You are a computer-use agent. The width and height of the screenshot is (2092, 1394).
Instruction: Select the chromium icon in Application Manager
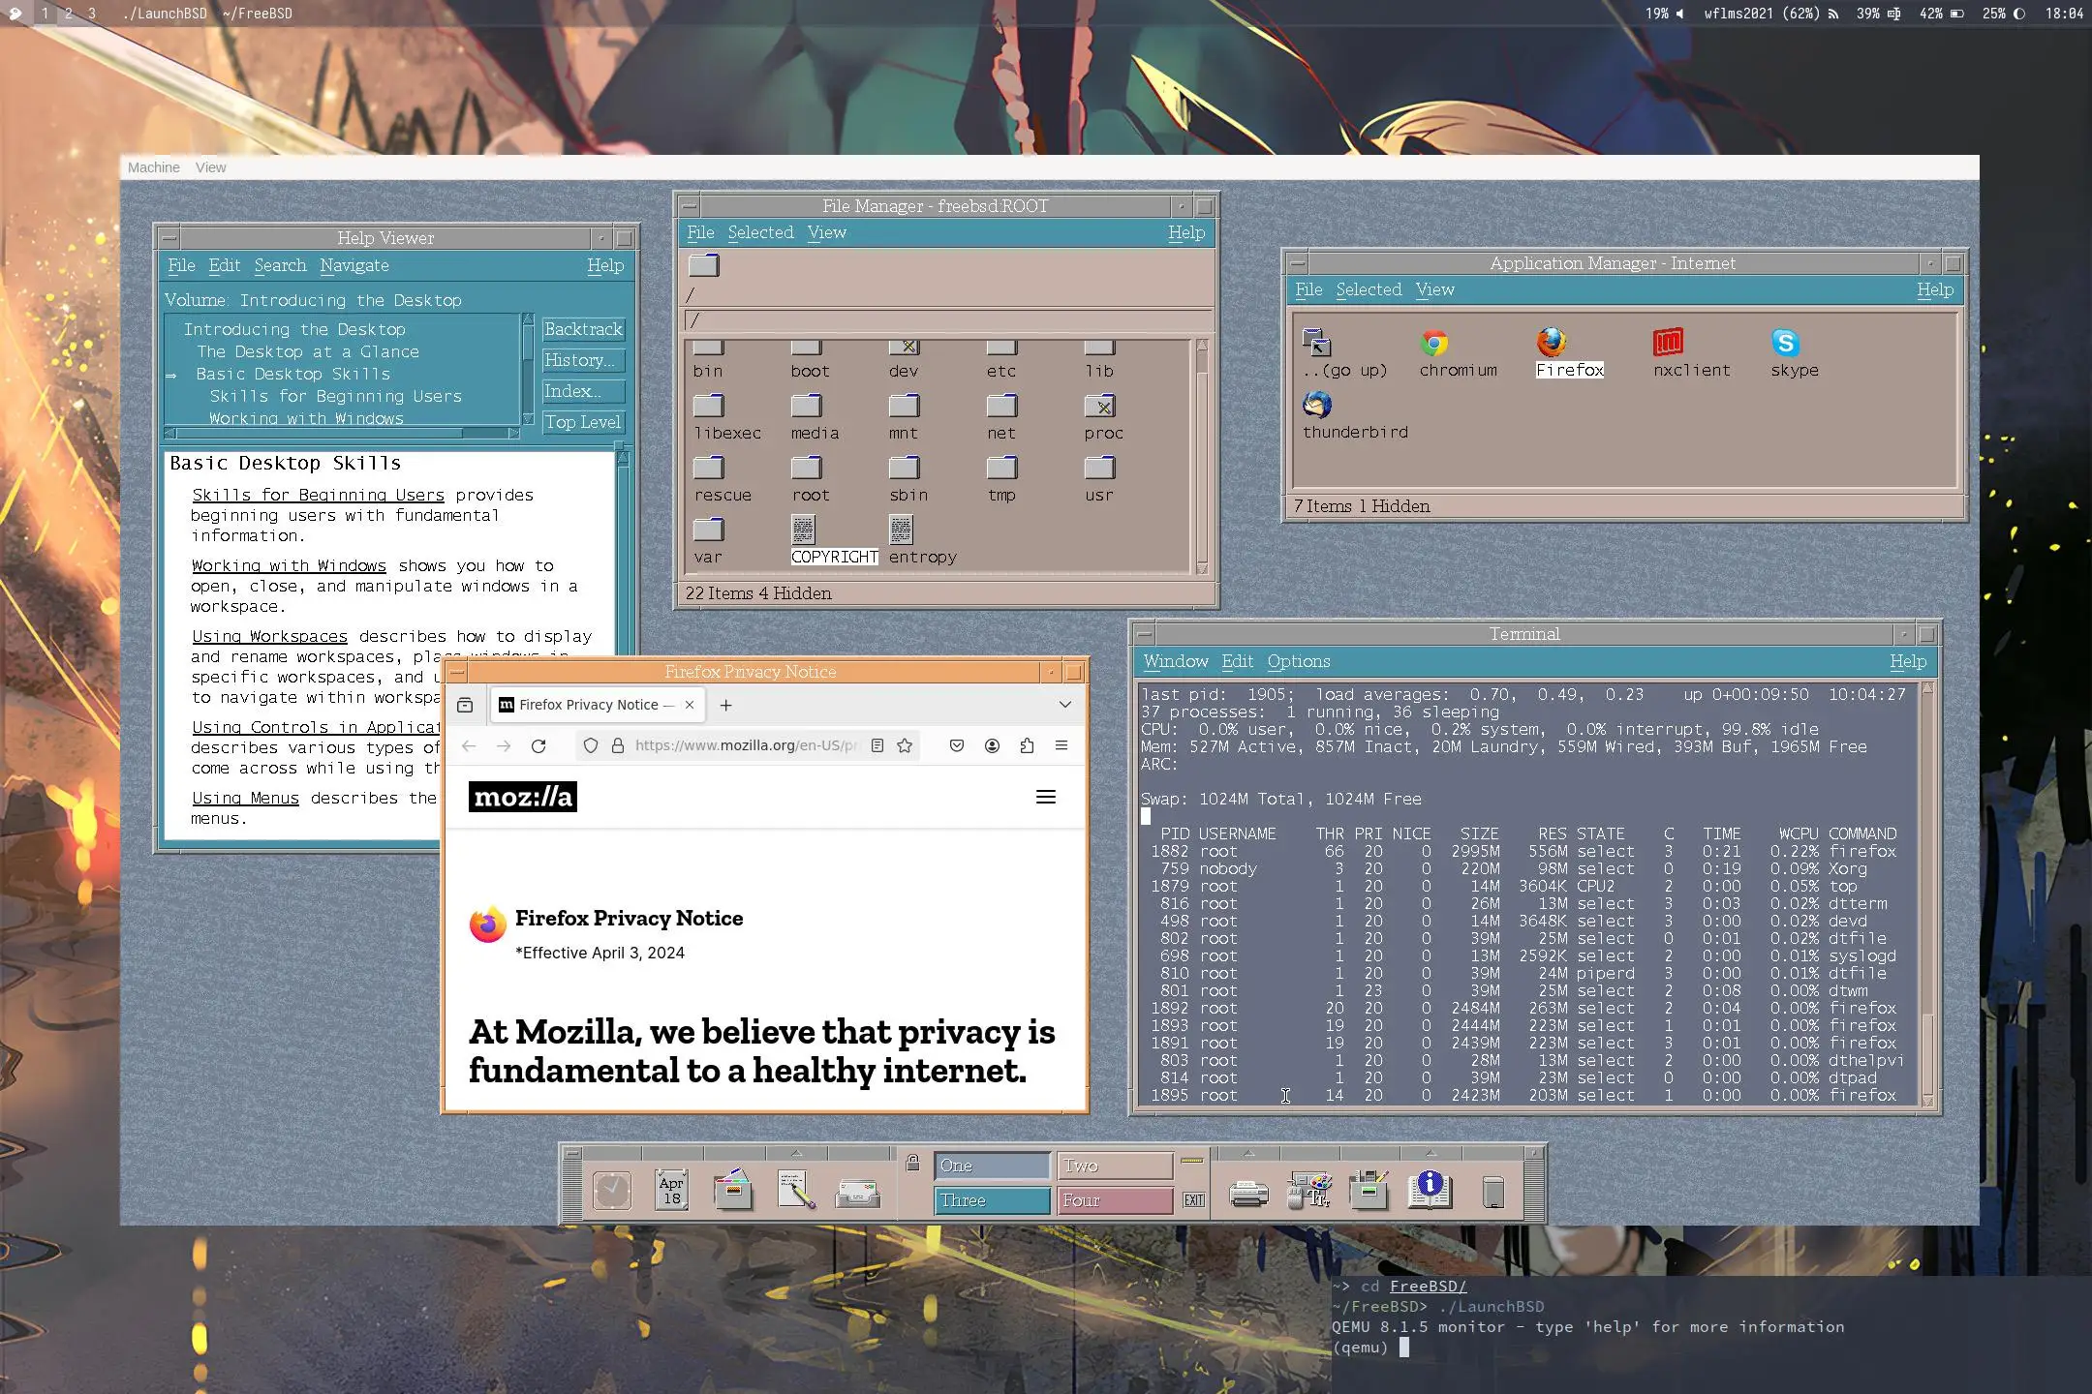pyautogui.click(x=1434, y=343)
